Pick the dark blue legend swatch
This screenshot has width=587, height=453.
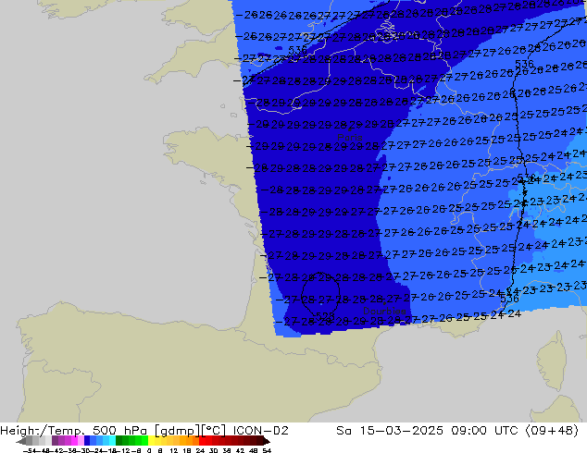[87, 441]
